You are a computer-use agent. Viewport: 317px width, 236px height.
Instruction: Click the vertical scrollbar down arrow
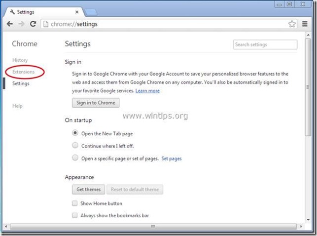[308, 220]
